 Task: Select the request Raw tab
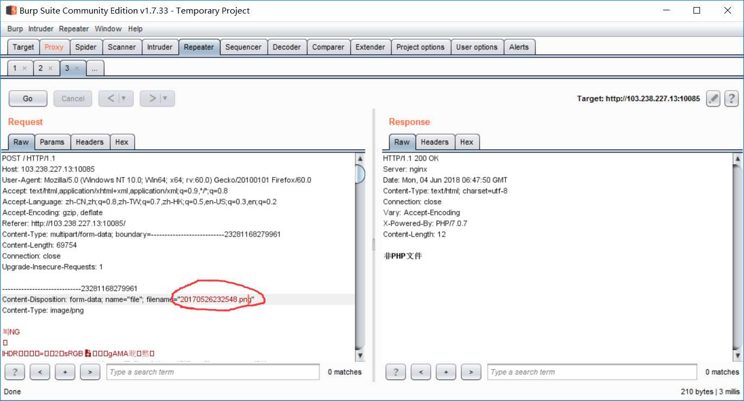tap(21, 142)
